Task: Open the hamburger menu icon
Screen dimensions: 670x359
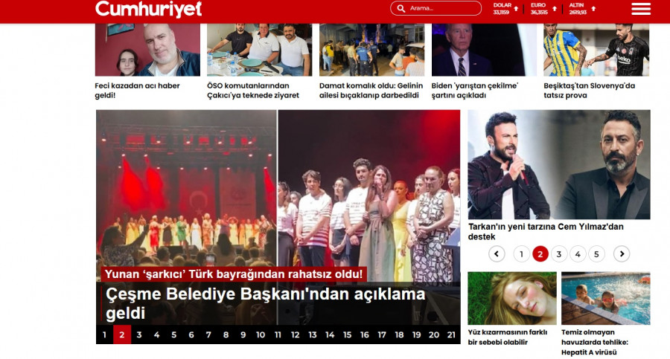Action: click(640, 8)
